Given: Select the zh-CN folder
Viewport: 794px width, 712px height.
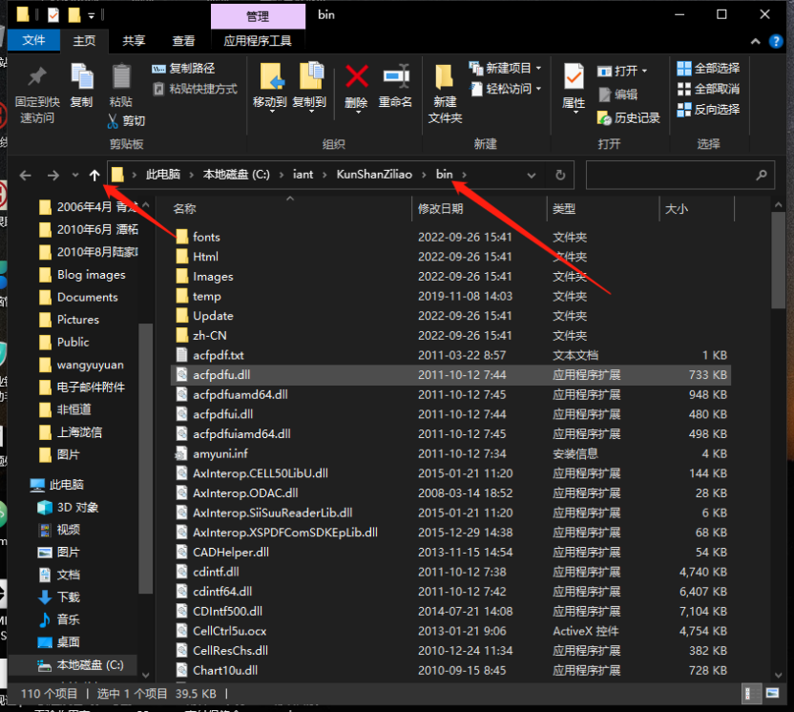Looking at the screenshot, I should coord(210,336).
